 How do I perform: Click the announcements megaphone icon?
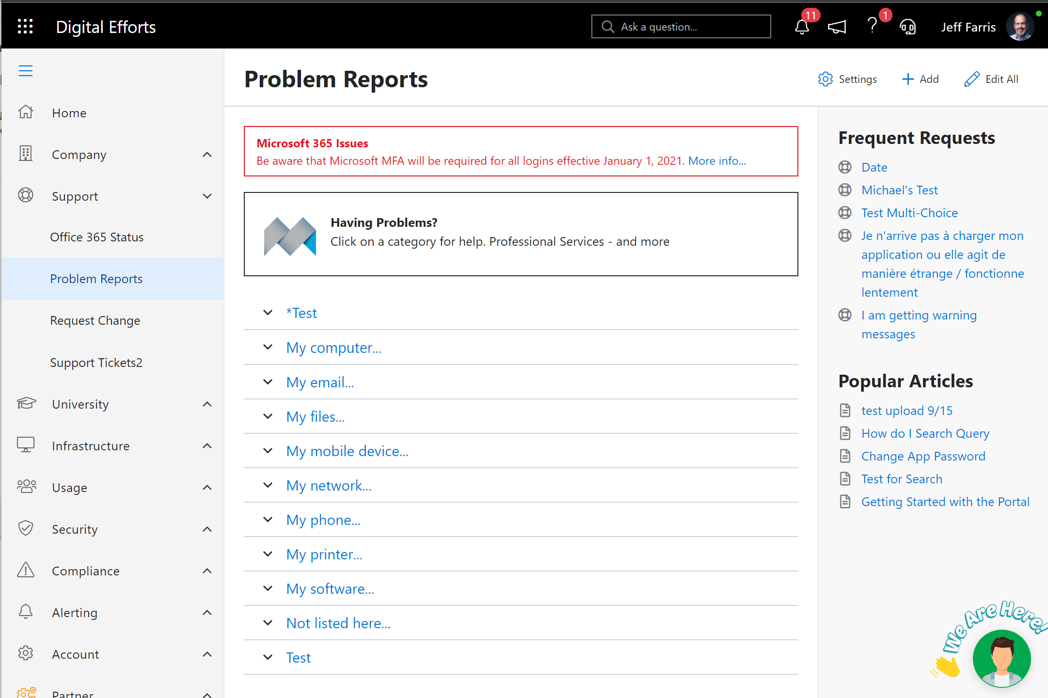(837, 27)
